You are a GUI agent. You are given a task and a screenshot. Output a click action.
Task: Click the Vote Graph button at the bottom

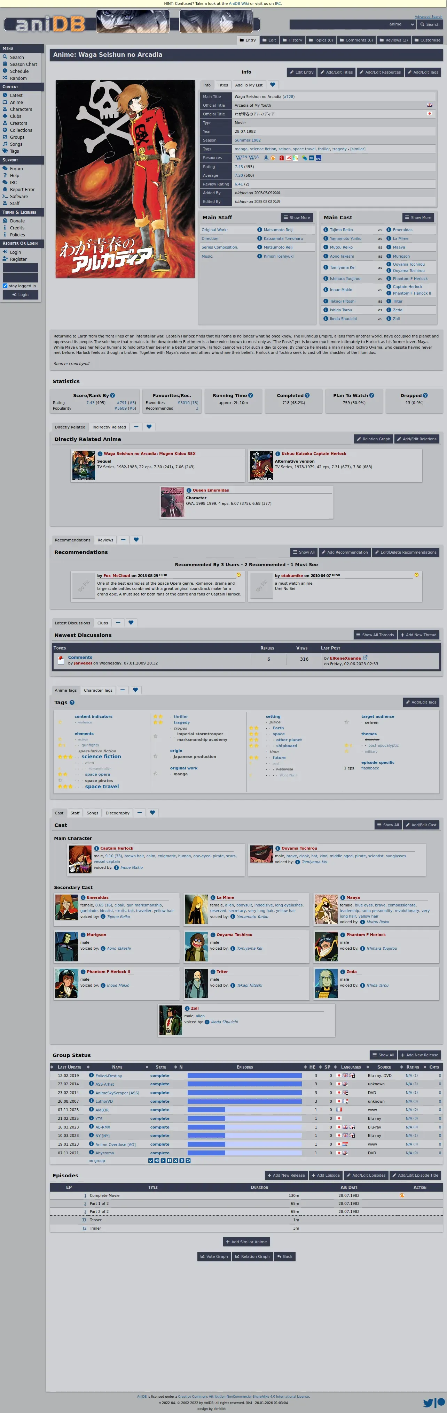click(214, 1256)
